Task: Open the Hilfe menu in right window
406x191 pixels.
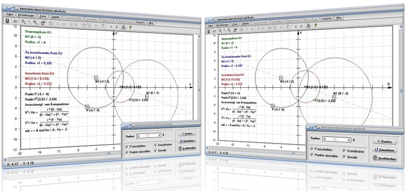Action: coord(339,18)
